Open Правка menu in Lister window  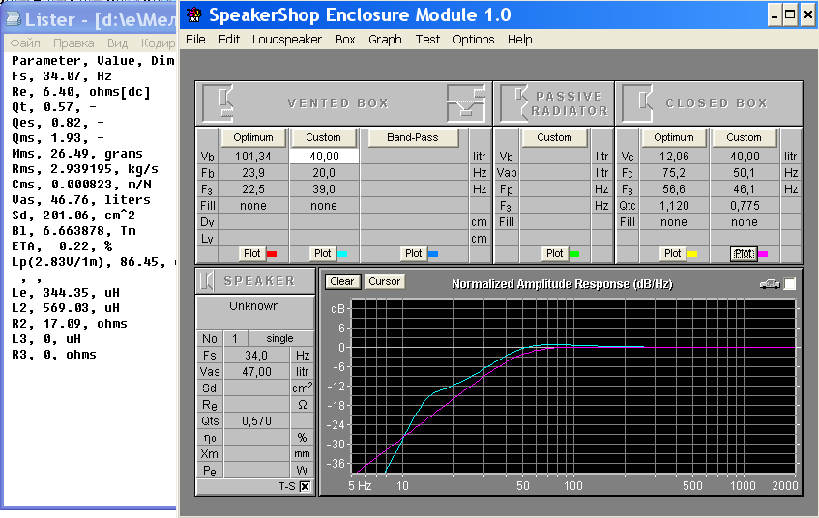(x=73, y=43)
